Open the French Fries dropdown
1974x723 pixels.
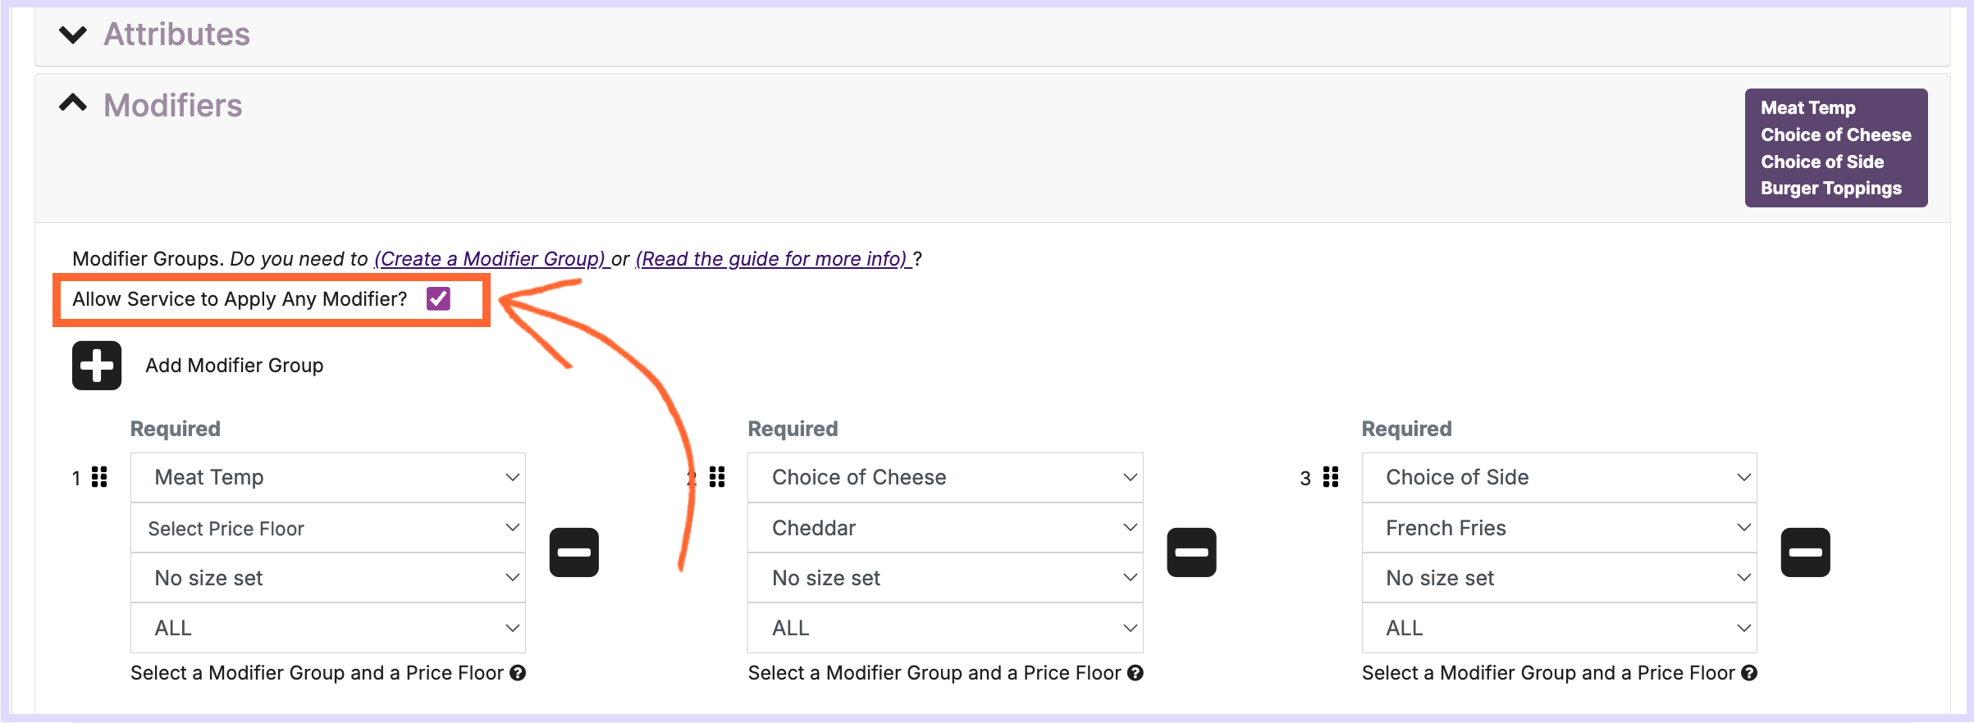tap(1559, 528)
